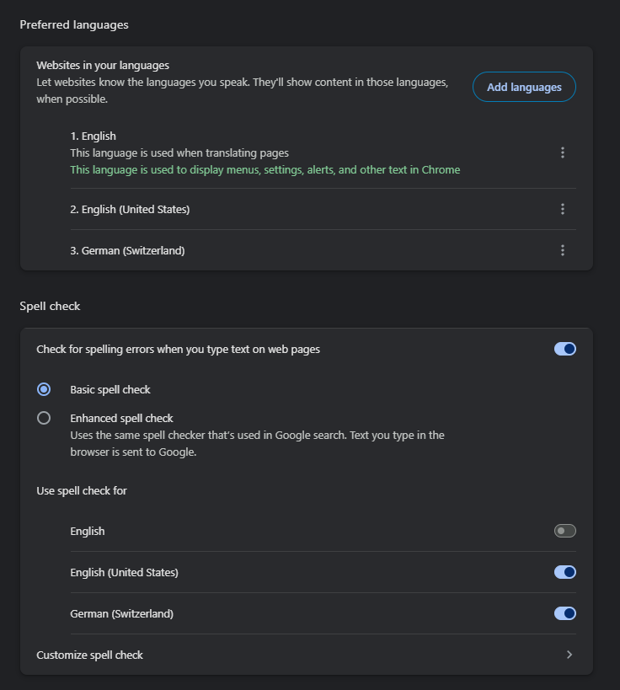Click the green Chrome display language note

tap(265, 170)
